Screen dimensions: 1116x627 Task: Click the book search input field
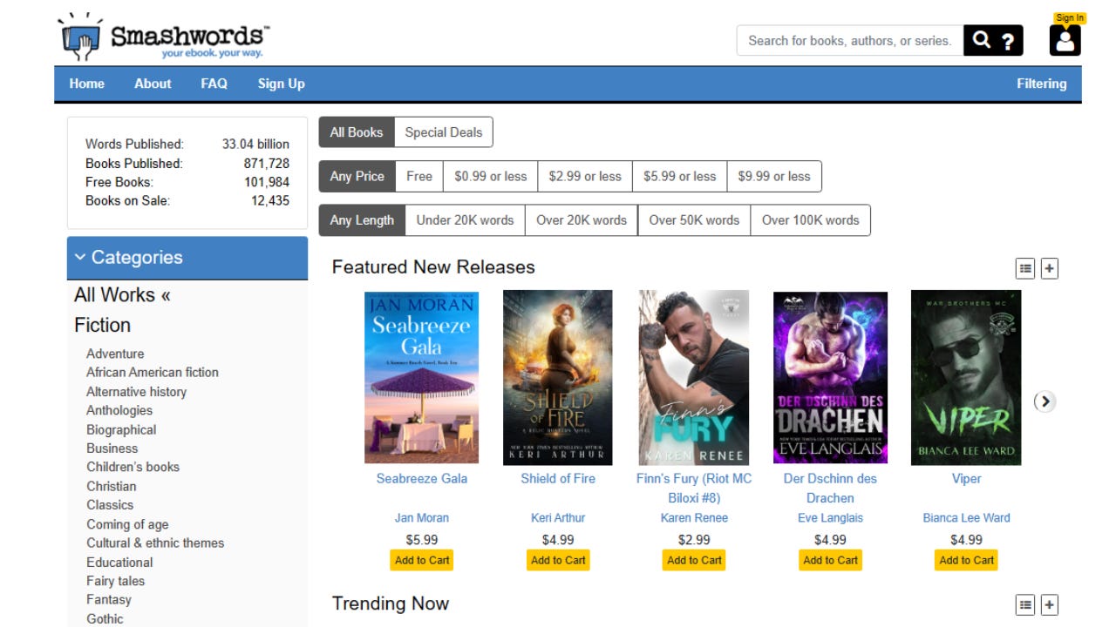(x=846, y=40)
